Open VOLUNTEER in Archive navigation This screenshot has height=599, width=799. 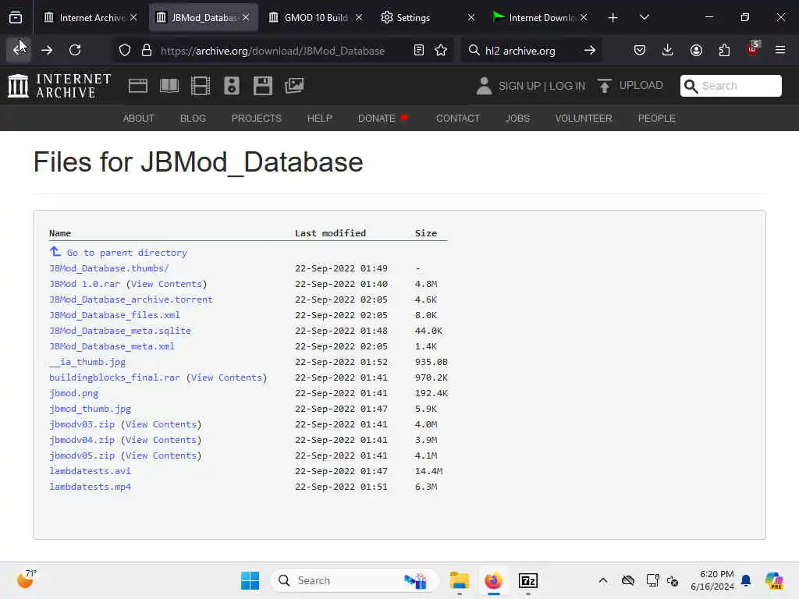(x=584, y=119)
